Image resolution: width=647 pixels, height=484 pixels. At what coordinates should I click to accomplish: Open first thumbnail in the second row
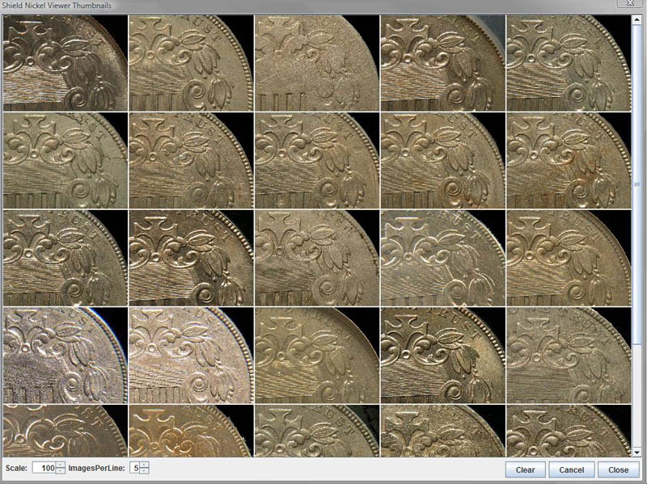click(66, 160)
